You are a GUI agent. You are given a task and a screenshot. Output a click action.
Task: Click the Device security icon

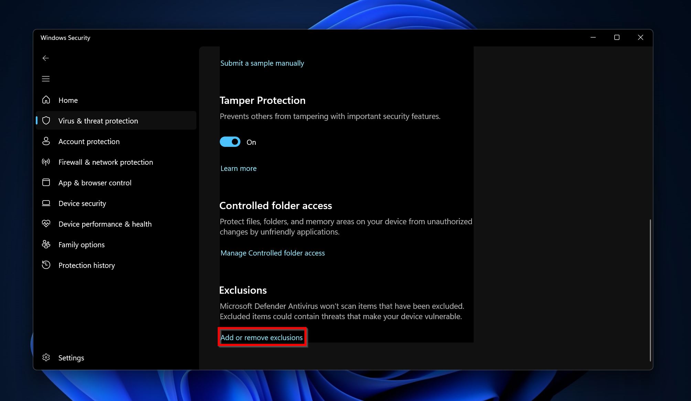(46, 203)
